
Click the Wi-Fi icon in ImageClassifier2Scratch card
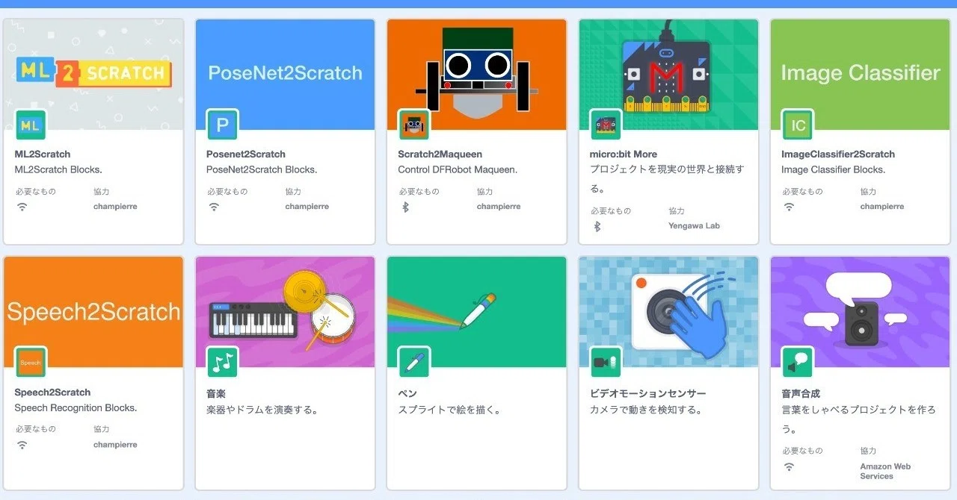click(x=789, y=207)
